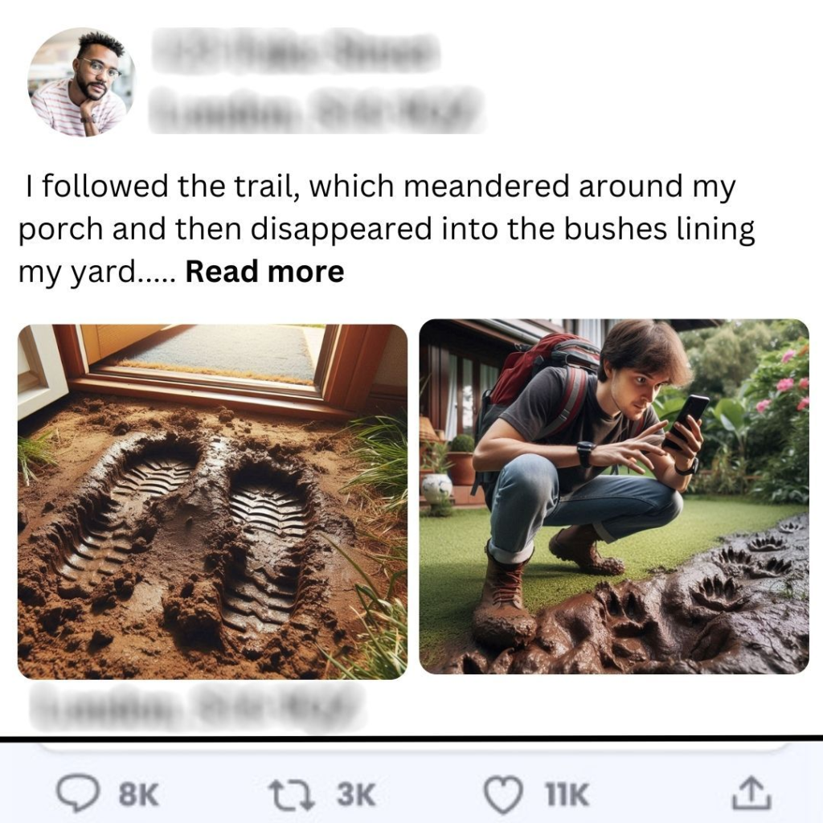The width and height of the screenshot is (823, 823).
Task: Click the blurred caption below the photos
Action: click(x=191, y=706)
